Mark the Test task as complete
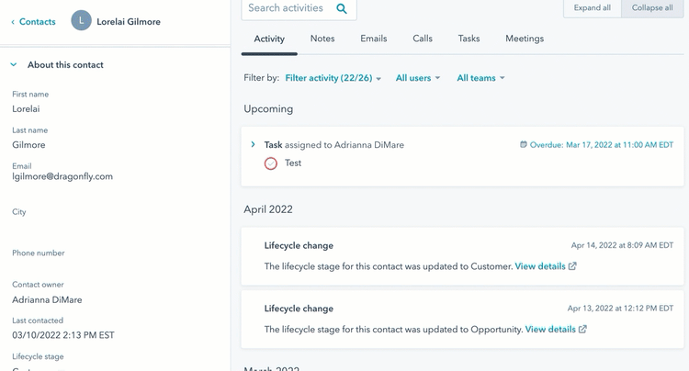 (x=271, y=163)
